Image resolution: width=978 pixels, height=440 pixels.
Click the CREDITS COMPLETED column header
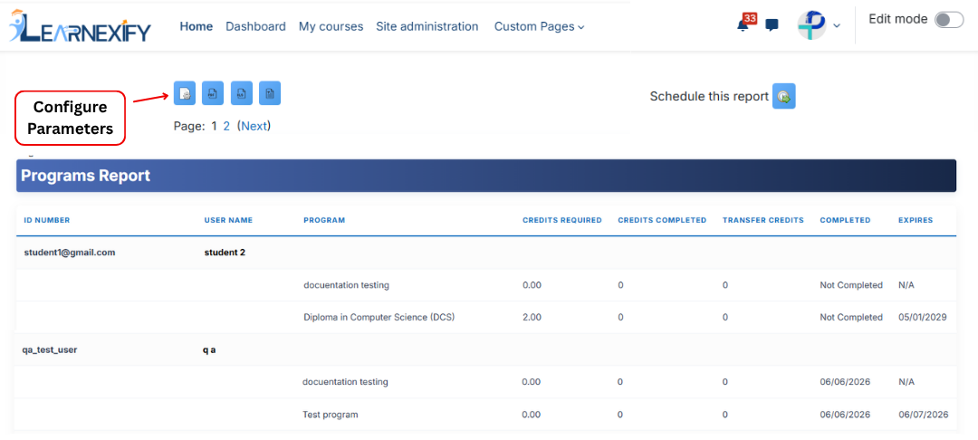click(662, 220)
